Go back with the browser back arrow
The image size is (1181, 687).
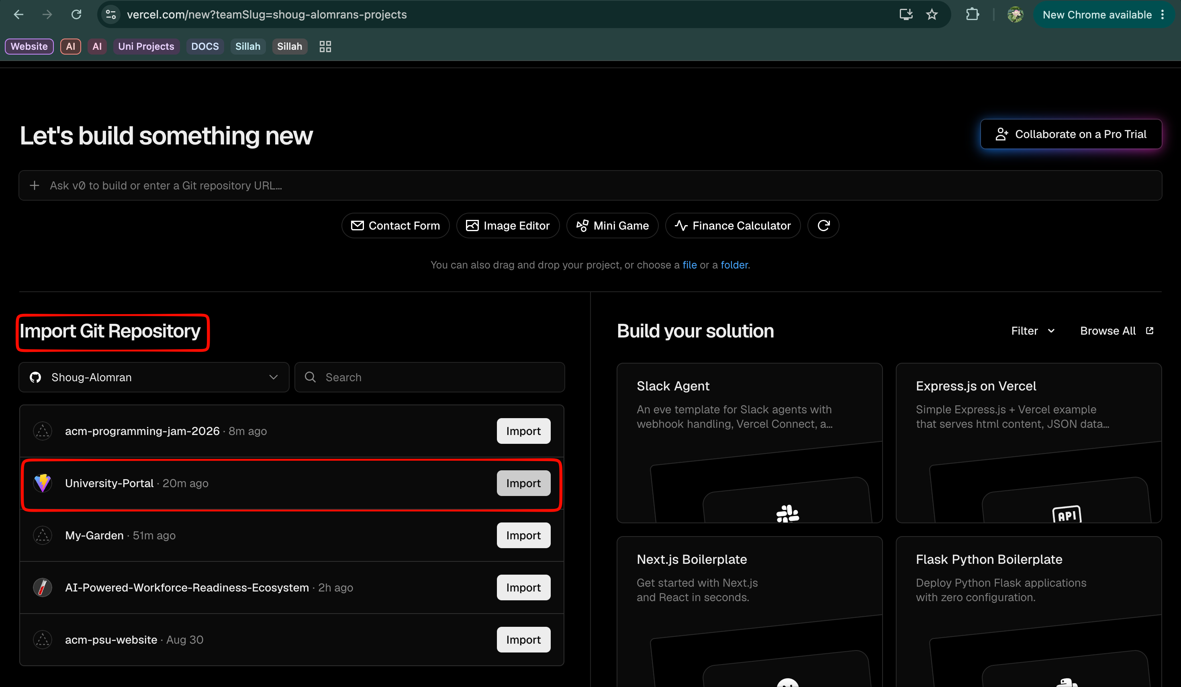coord(18,14)
